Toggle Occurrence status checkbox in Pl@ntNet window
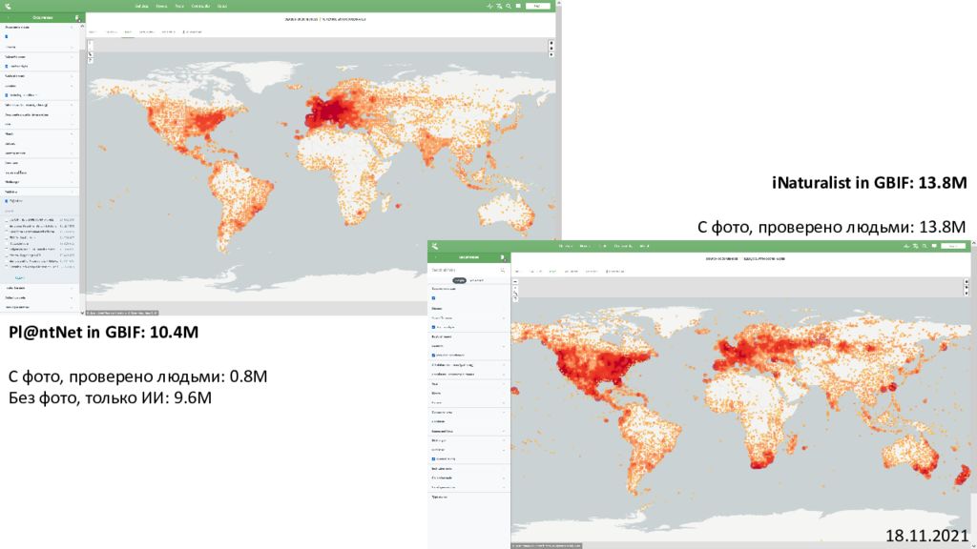This screenshot has width=977, height=549. tap(7, 37)
